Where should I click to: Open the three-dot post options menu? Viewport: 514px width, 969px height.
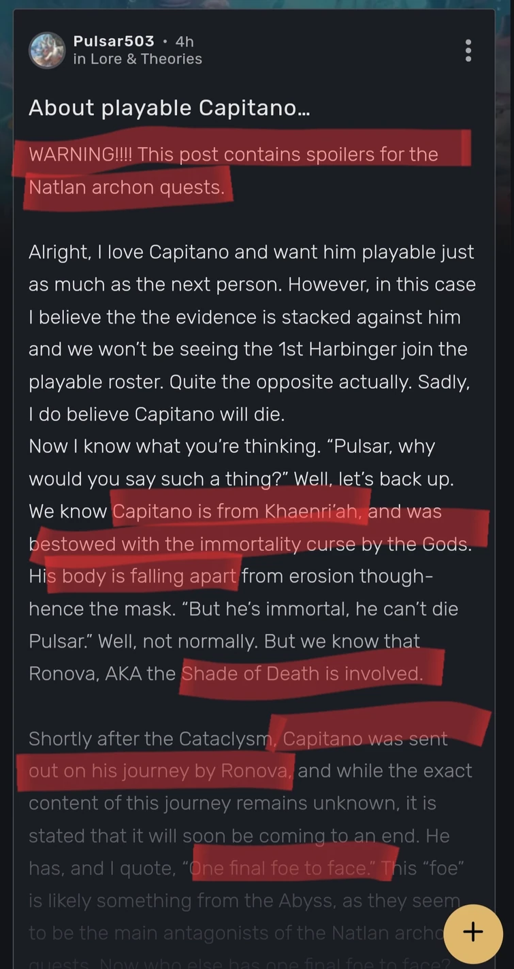tap(468, 50)
